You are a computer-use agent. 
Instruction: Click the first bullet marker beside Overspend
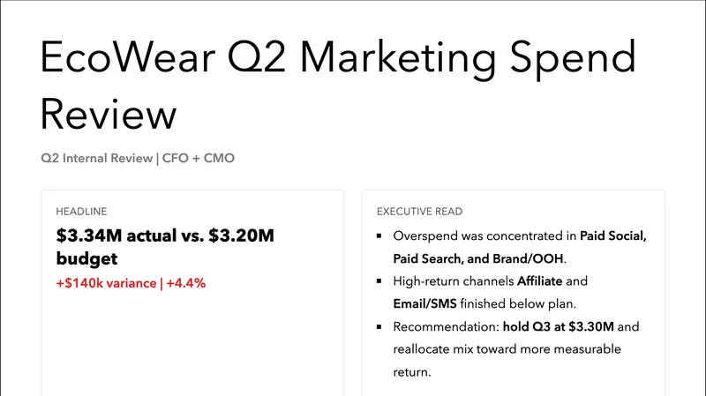click(x=378, y=236)
